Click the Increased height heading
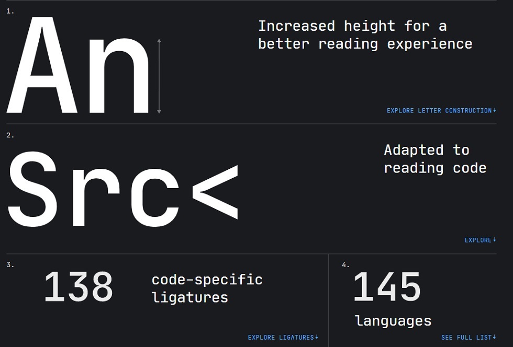Image resolution: width=513 pixels, height=347 pixels. (x=365, y=35)
